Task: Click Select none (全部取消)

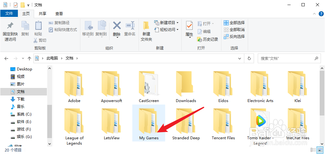Action: 234,30
